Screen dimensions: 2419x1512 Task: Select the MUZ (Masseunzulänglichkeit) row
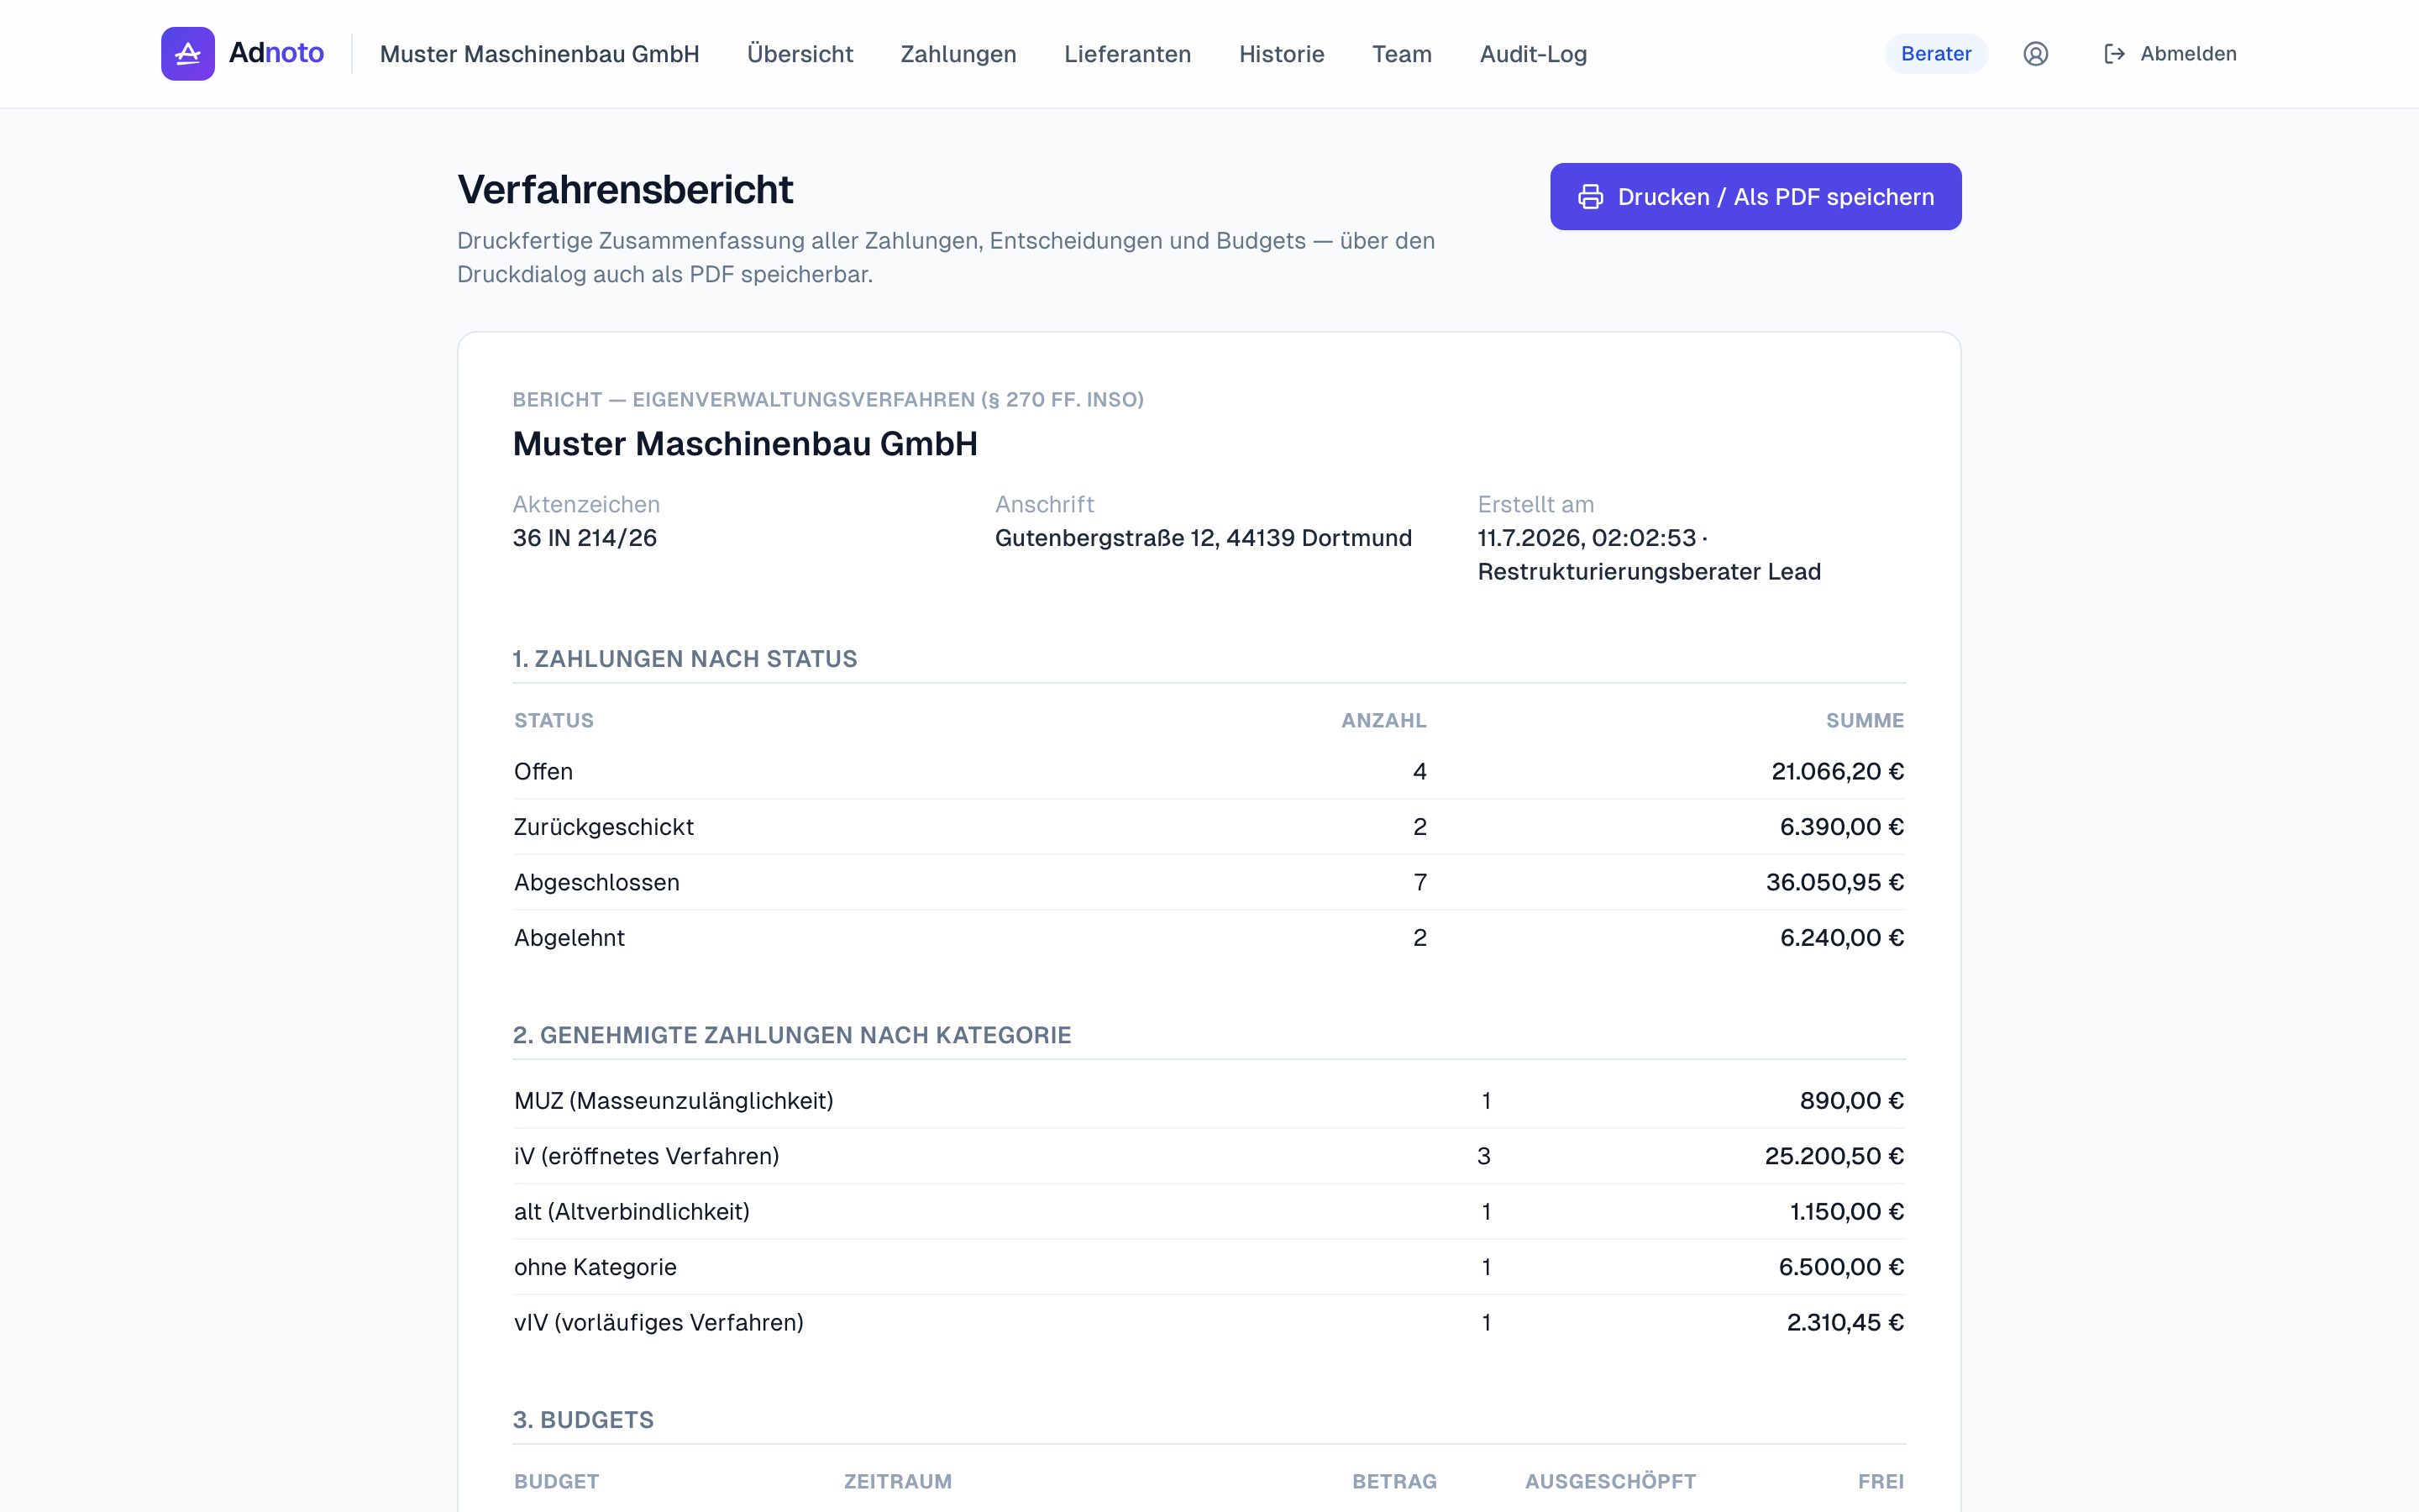1209,1101
